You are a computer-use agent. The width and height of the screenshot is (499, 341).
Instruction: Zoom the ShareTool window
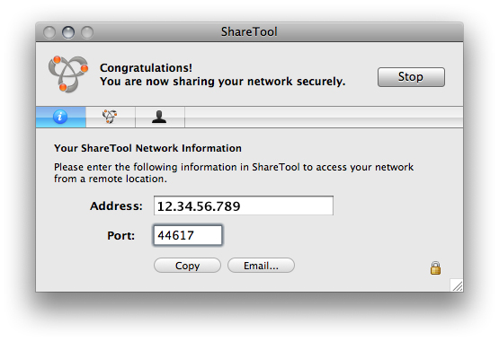coord(87,32)
